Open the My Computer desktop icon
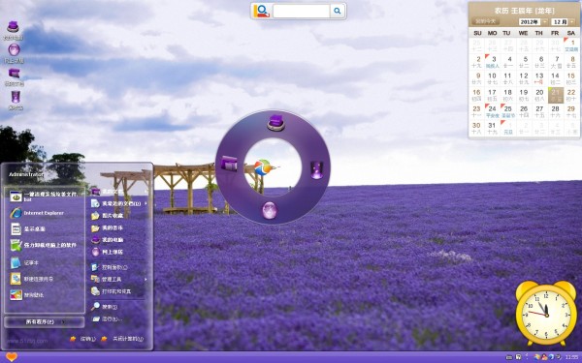The image size is (582, 363). pyautogui.click(x=13, y=30)
